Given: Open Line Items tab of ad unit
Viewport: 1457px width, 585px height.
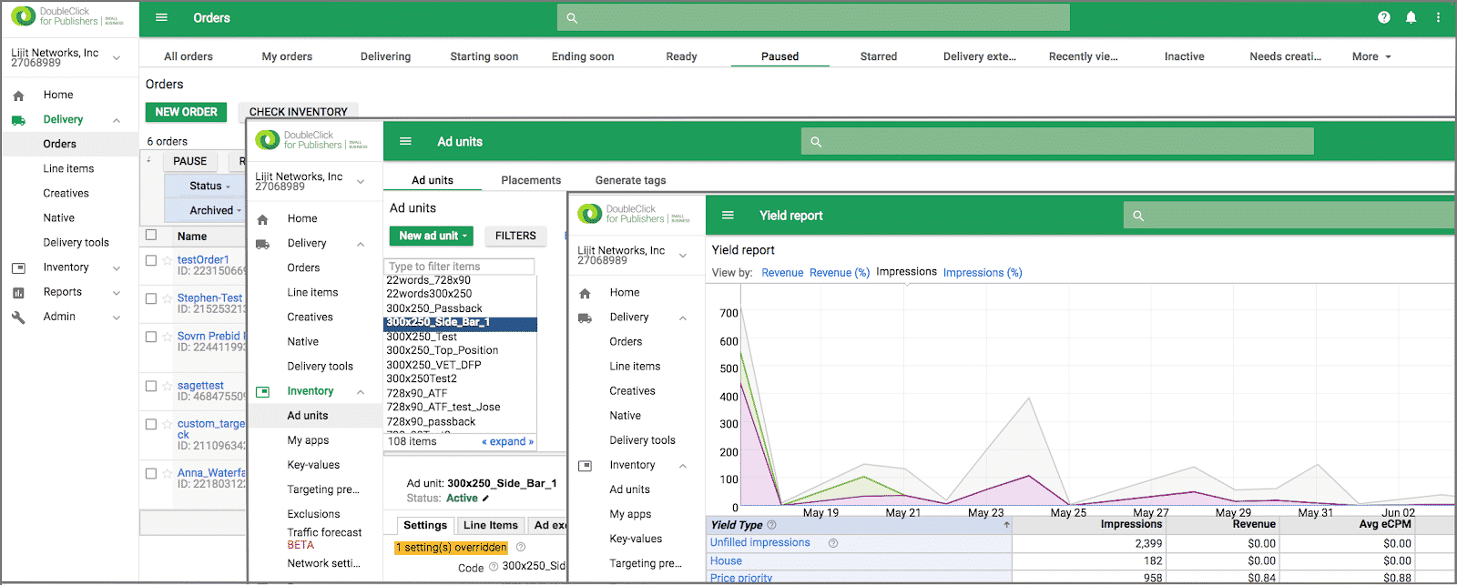Looking at the screenshot, I should tap(490, 525).
